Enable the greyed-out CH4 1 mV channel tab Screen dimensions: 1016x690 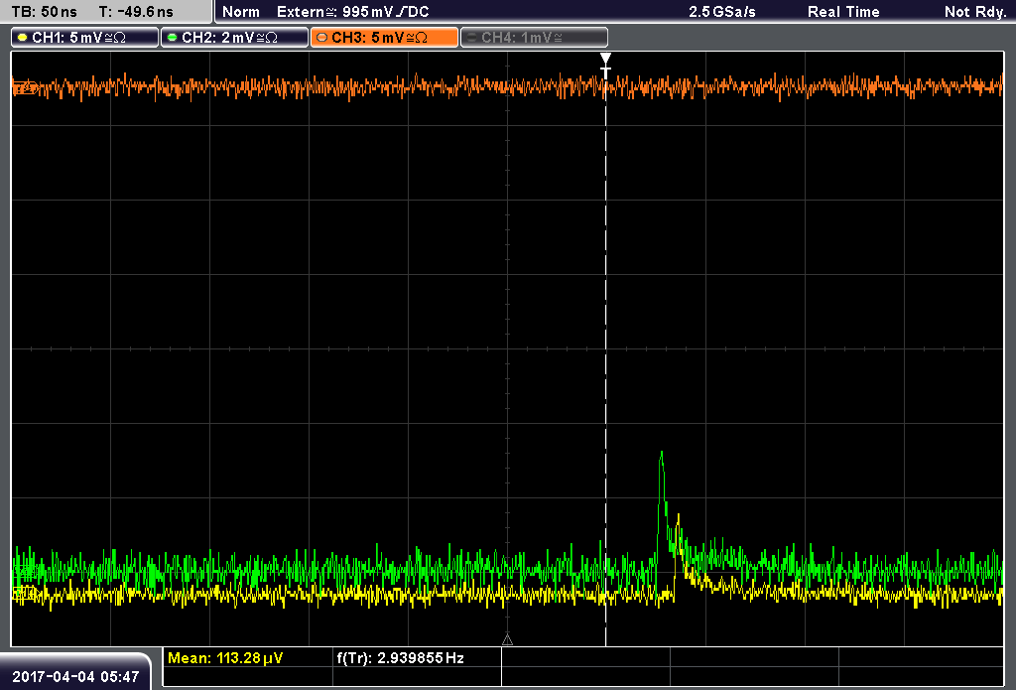pos(534,38)
